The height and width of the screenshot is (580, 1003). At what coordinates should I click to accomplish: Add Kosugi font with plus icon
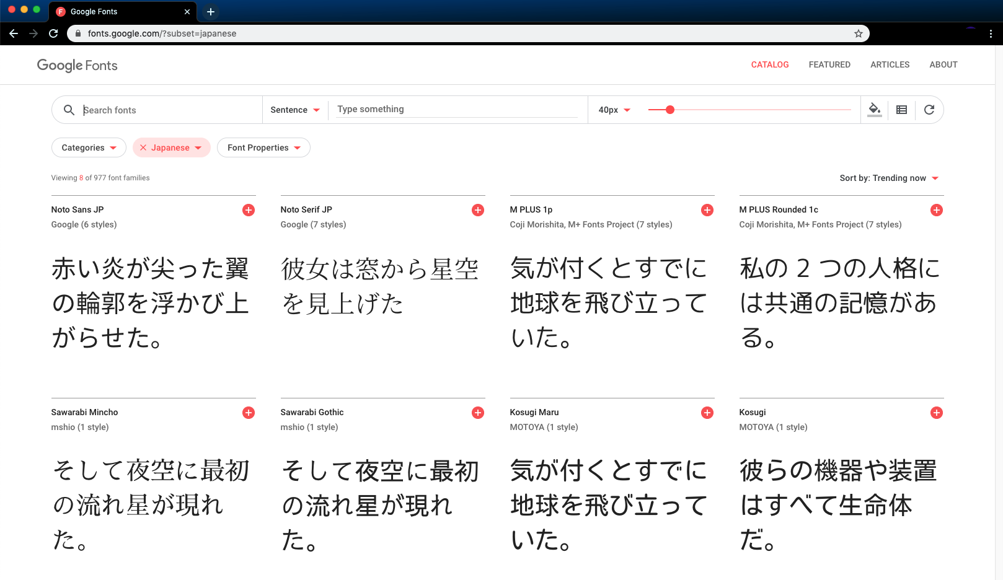937,413
